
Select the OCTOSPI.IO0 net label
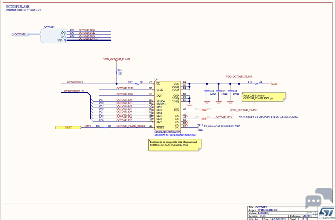(124, 100)
